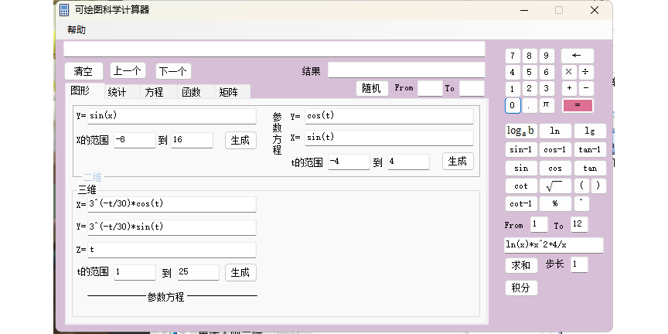Click the cos-1 inverse cosine key
The width and height of the screenshot is (668, 334).
[555, 149]
